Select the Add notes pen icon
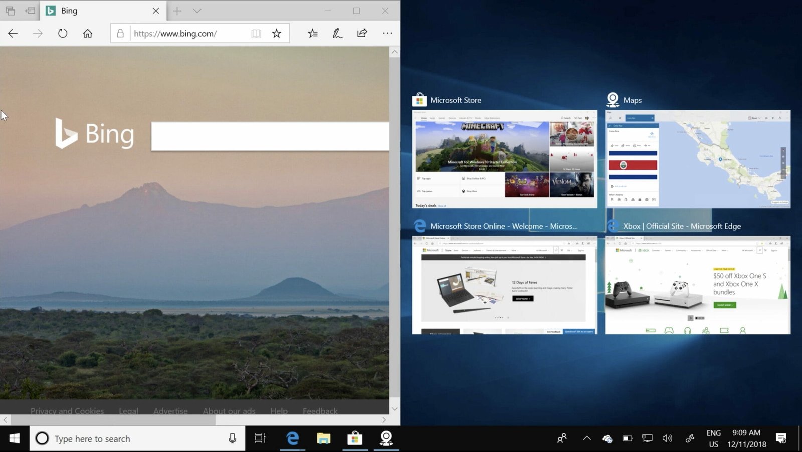The height and width of the screenshot is (452, 802). (337, 33)
